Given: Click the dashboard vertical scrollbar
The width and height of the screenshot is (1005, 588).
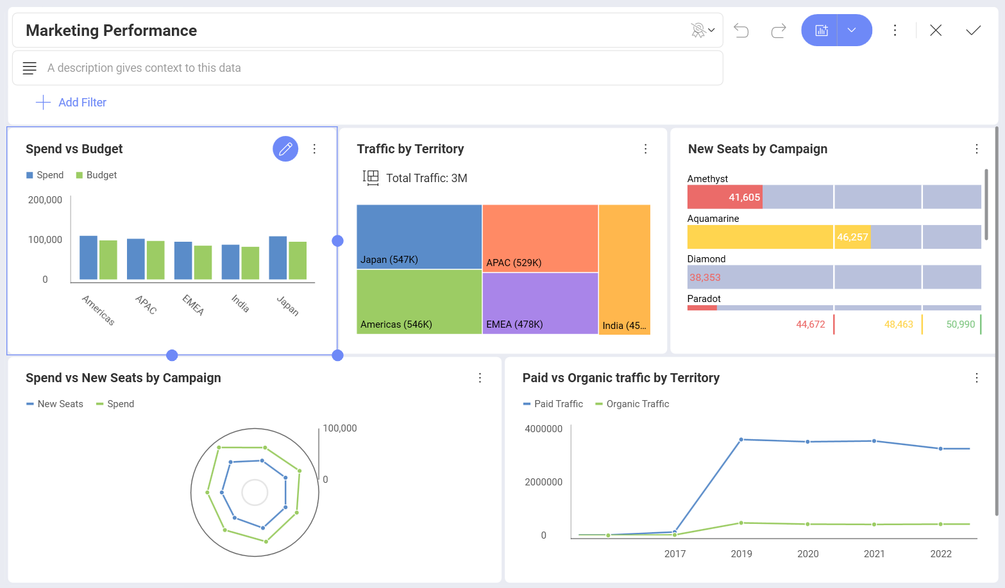Looking at the screenshot, I should pyautogui.click(x=996, y=321).
